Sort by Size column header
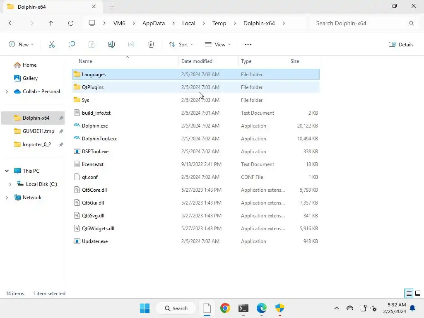This screenshot has width=424, height=318. click(x=304, y=61)
